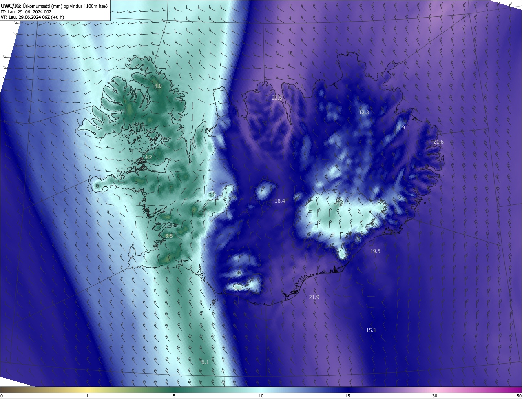Select the 15.1 value over the ocean
Image resolution: width=522 pixels, height=399 pixels.
[371, 330]
